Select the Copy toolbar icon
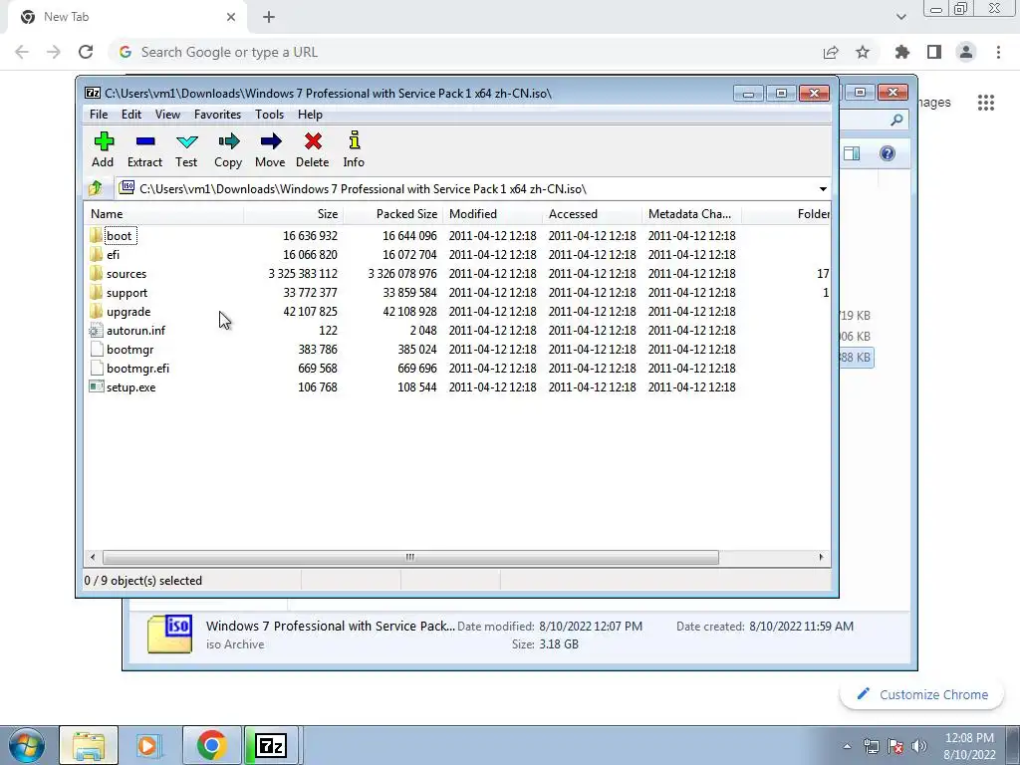1020x765 pixels. (x=228, y=149)
